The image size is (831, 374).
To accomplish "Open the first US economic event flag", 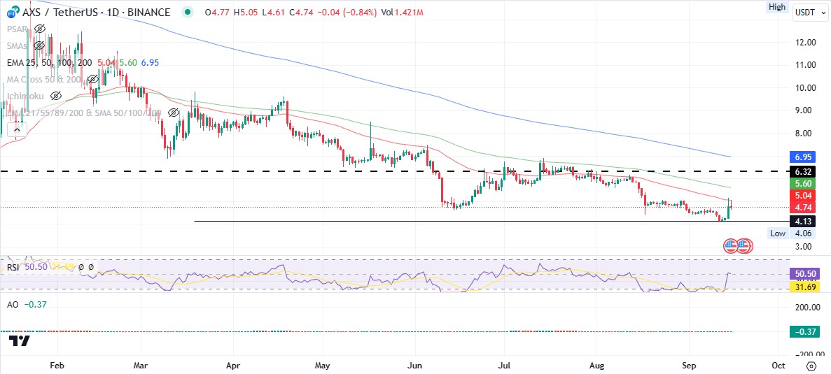I will (x=731, y=245).
